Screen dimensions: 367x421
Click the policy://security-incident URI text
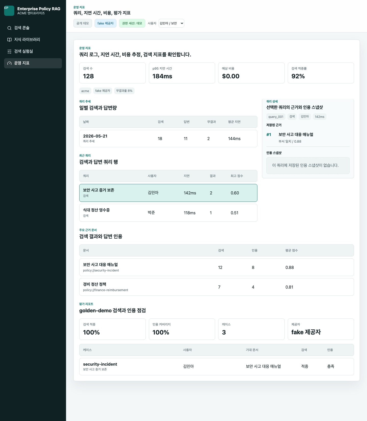[x=101, y=270]
